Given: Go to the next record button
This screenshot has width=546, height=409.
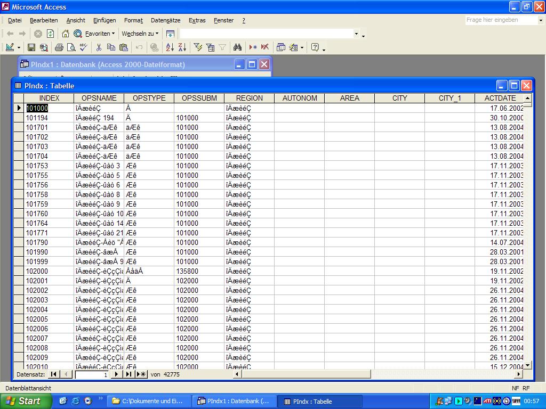Looking at the screenshot, I should 117,374.
